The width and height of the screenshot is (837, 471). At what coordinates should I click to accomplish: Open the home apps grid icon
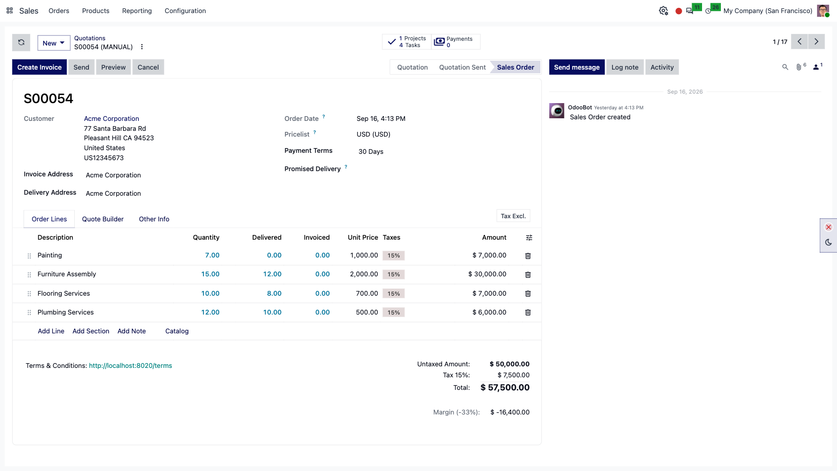(x=9, y=10)
